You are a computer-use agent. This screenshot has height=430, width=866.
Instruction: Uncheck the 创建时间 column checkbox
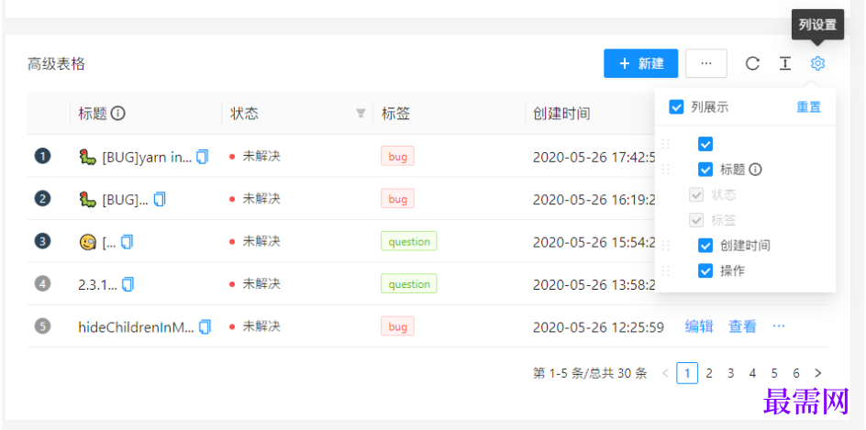click(x=705, y=246)
